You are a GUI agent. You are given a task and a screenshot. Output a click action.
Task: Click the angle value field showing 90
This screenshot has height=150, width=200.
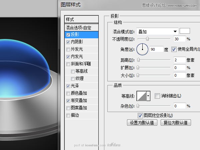pos(157,49)
